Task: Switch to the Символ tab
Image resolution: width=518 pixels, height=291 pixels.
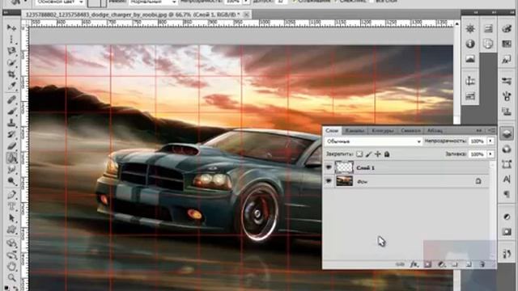Action: click(x=410, y=131)
